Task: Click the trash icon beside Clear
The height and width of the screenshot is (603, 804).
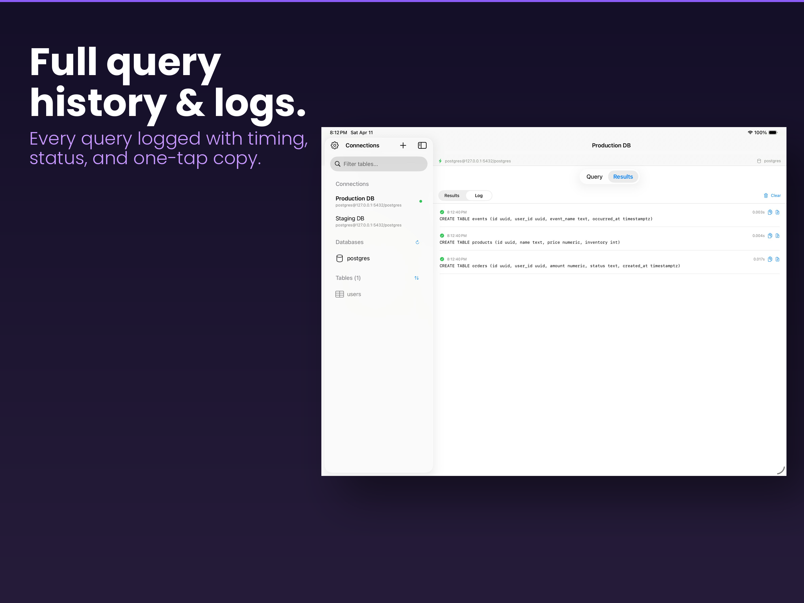Action: tap(766, 195)
